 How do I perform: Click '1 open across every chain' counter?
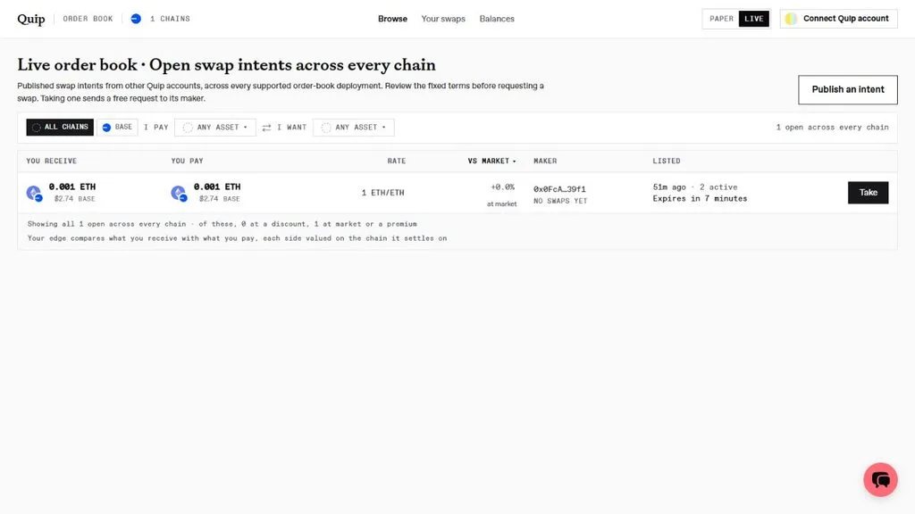click(x=832, y=127)
